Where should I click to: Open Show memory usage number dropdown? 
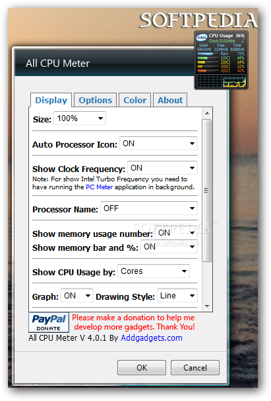click(176, 233)
